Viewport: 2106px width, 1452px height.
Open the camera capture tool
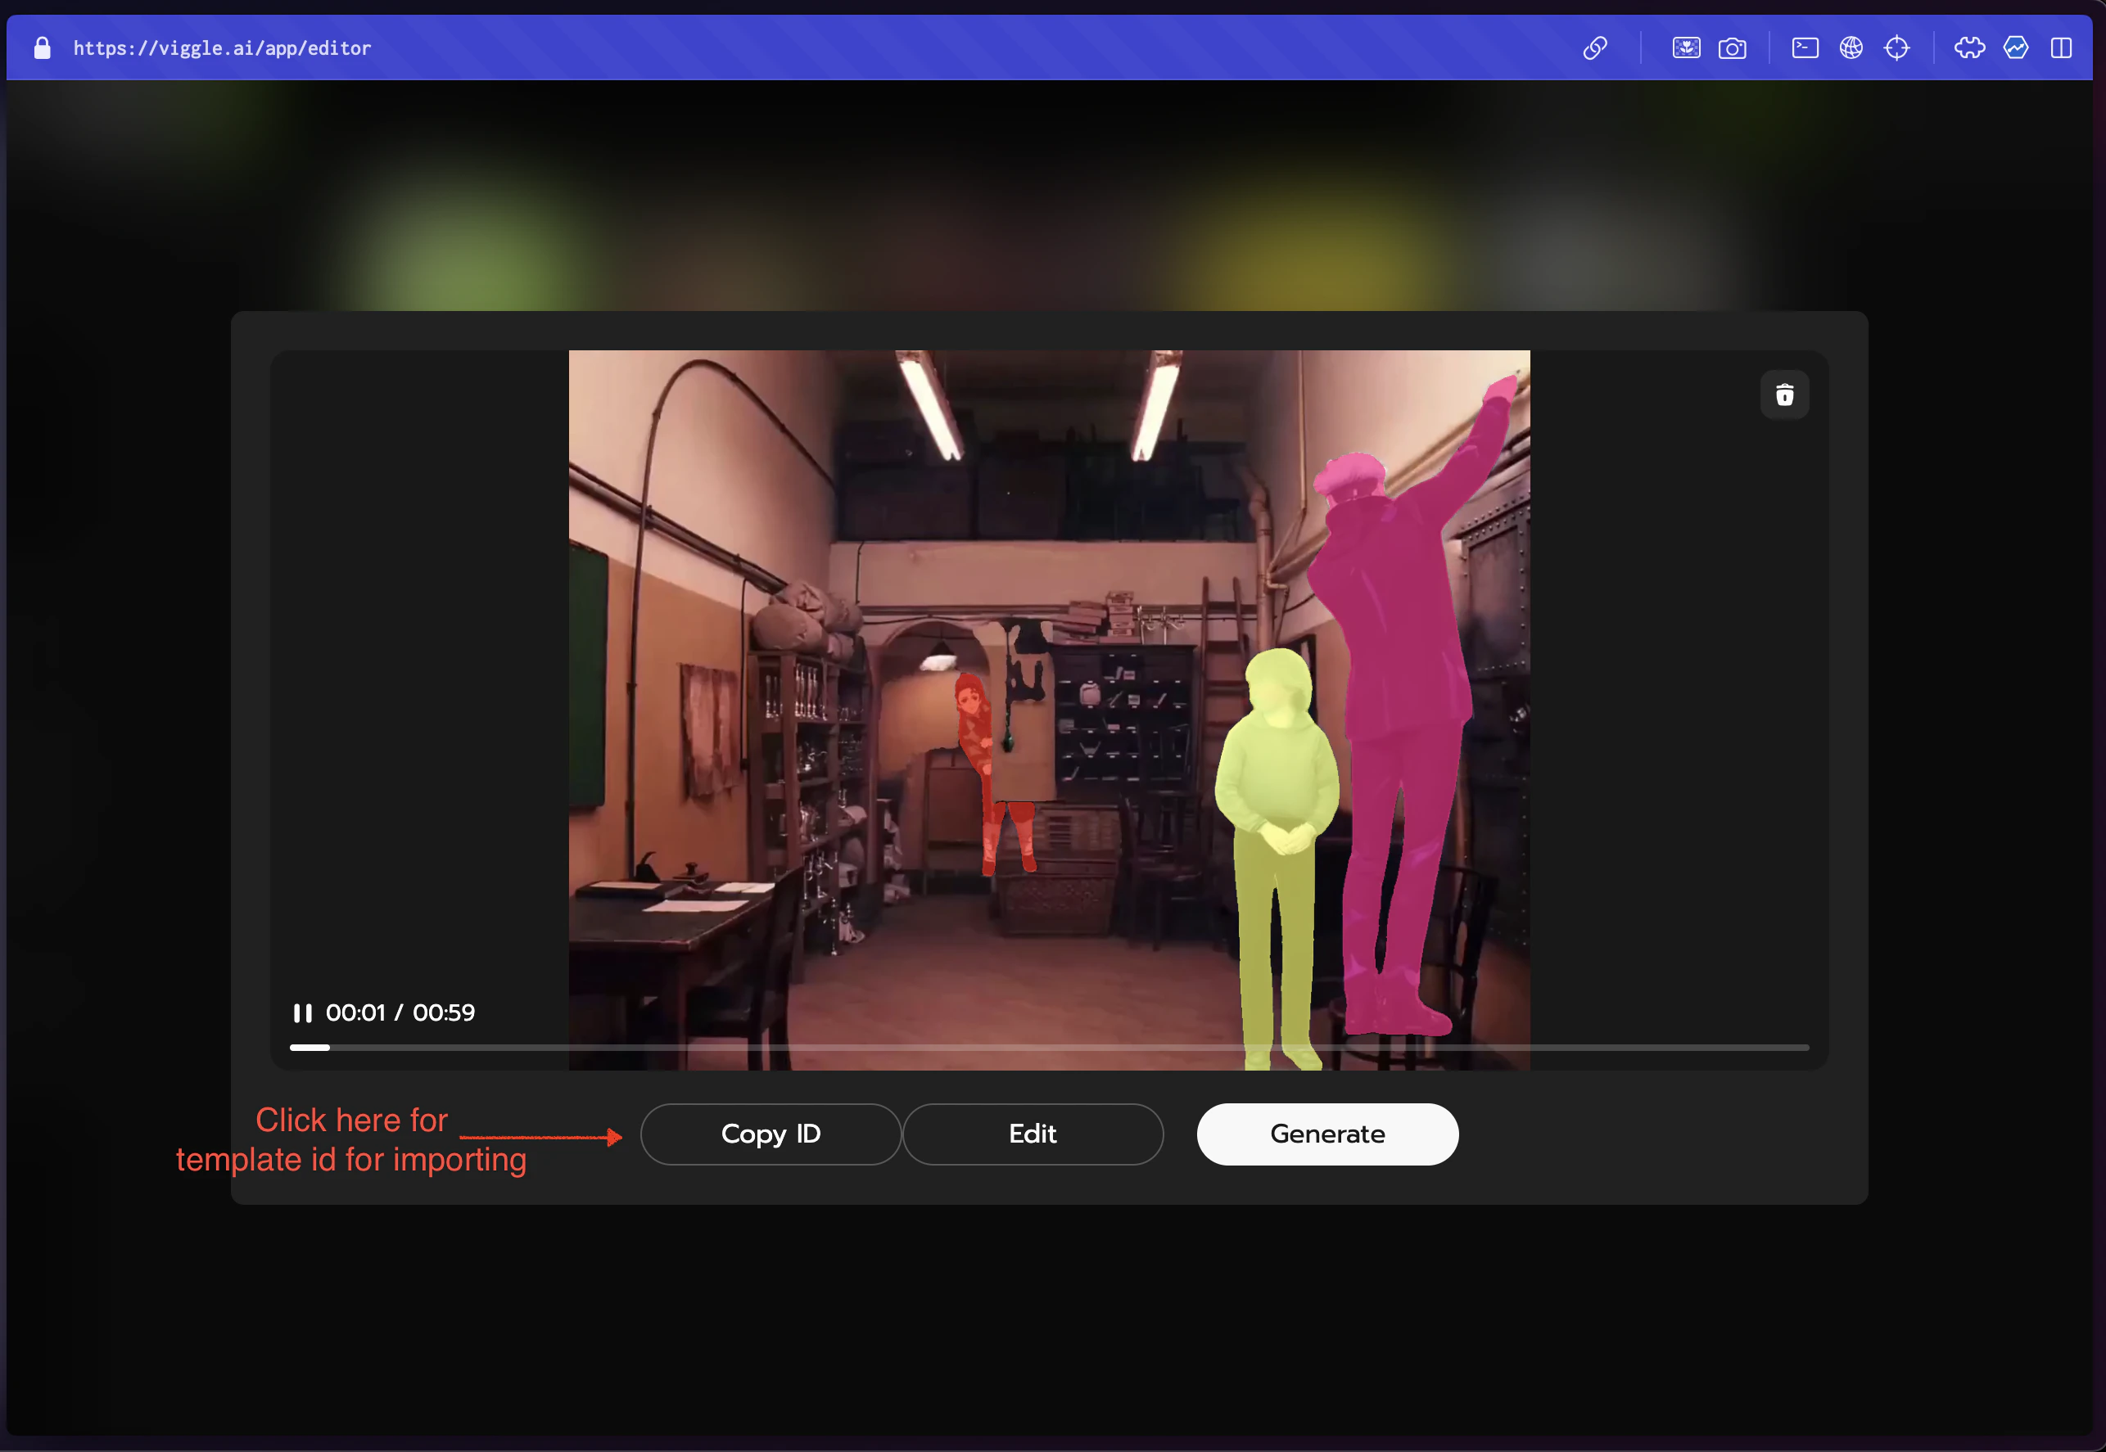[1733, 47]
